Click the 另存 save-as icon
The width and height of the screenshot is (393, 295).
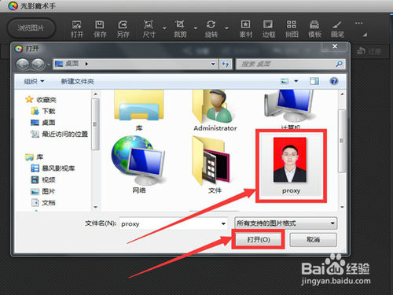pyautogui.click(x=123, y=29)
